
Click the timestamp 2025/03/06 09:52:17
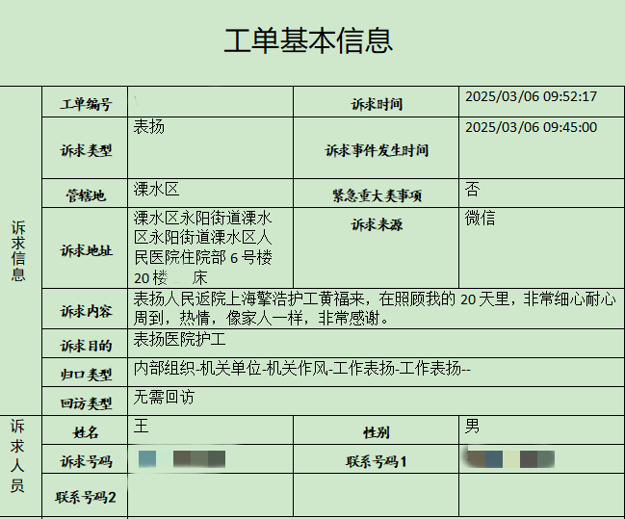[531, 96]
